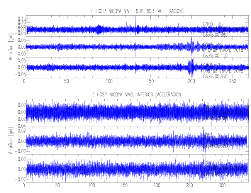The height and width of the screenshot is (193, 251).
Task: Click the 'NIVEL SUPERIOR [ACELERACION]' plot title
Action: (x=137, y=11)
